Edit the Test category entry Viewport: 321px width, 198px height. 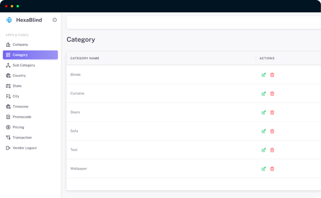(x=264, y=150)
